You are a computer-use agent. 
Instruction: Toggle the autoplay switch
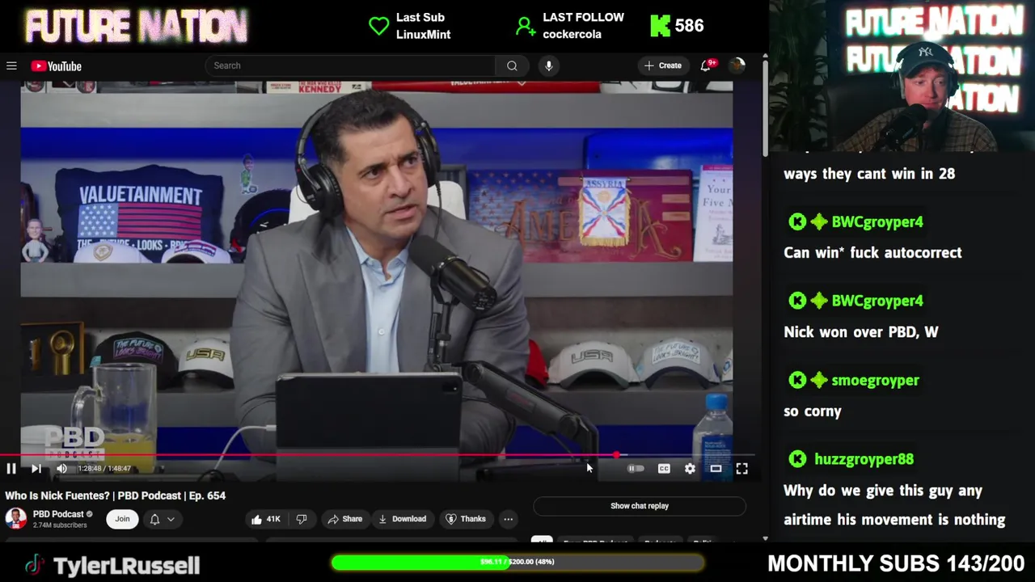coord(636,469)
